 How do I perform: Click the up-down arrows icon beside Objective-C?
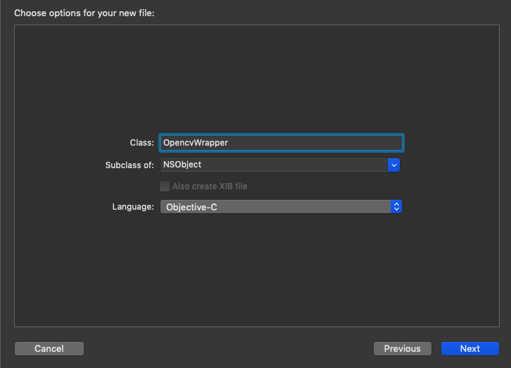[396, 207]
